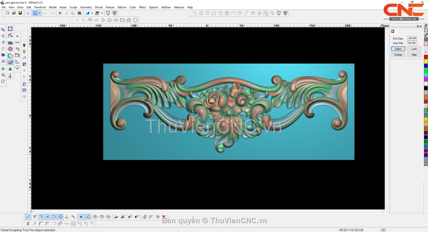This screenshot has height=232, width=428.
Task: Open the blue cube view dropdown
Action: tap(92, 13)
